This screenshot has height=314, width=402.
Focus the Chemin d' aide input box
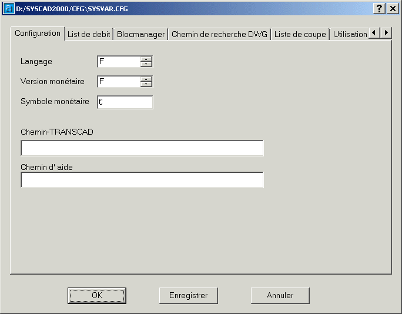(142, 180)
